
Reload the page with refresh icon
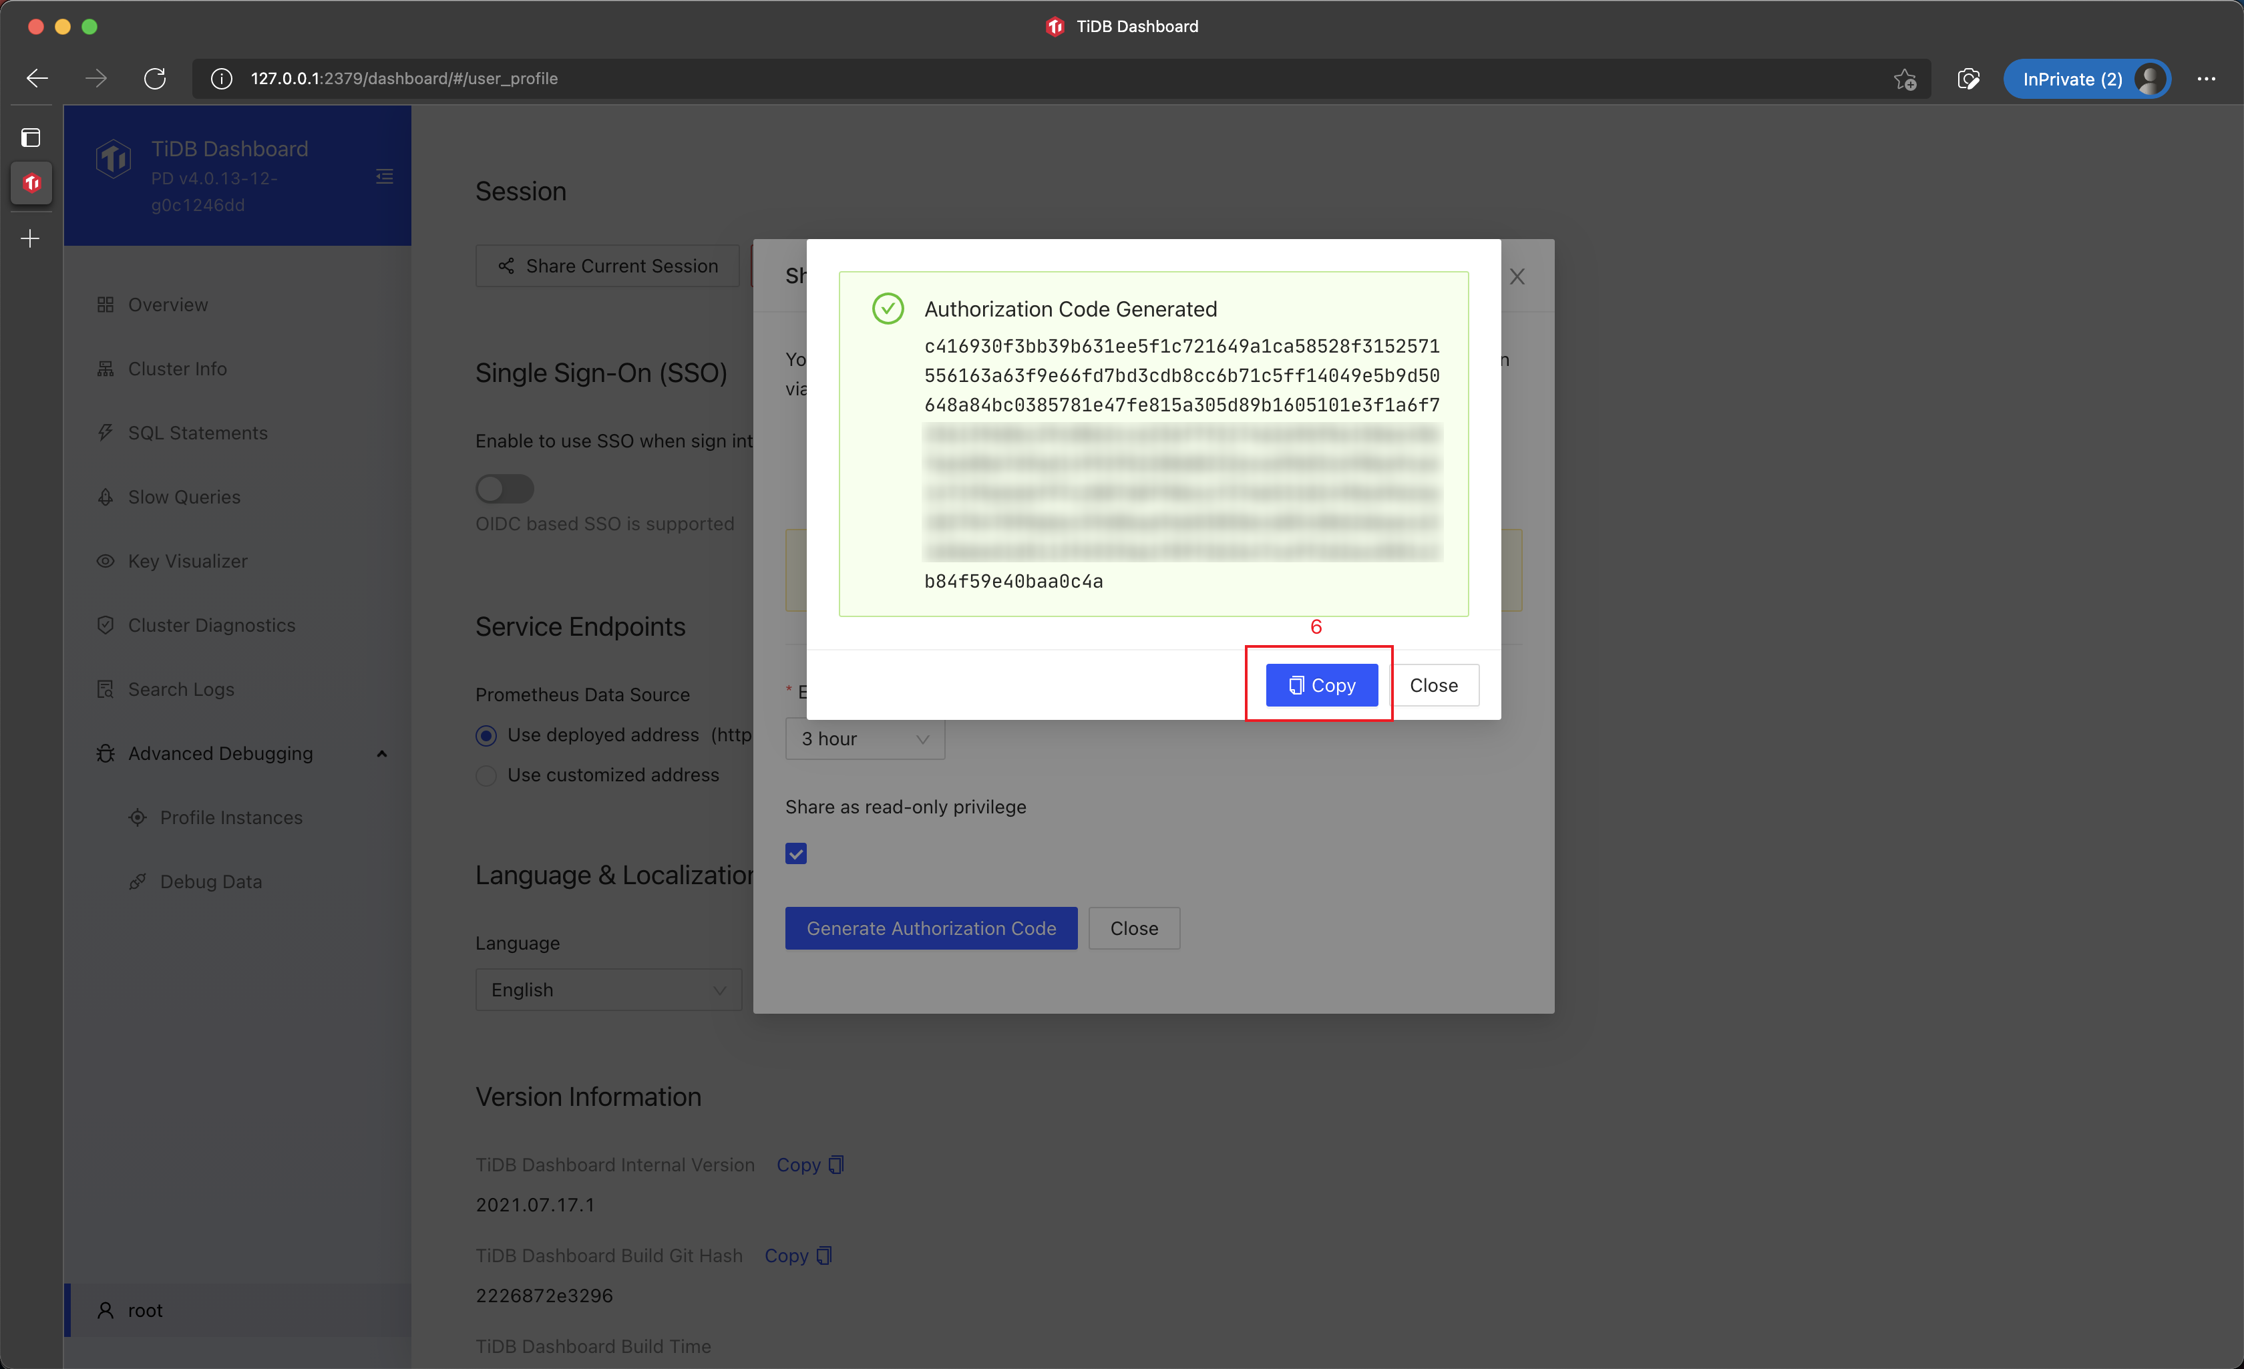click(x=155, y=78)
